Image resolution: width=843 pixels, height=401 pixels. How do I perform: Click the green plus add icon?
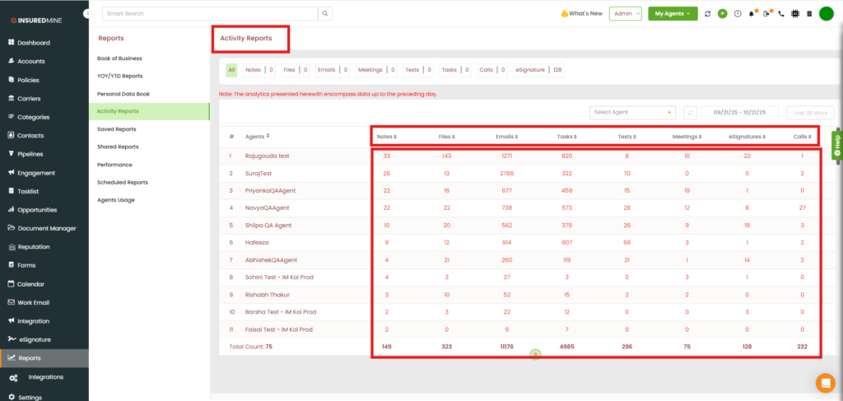(722, 14)
